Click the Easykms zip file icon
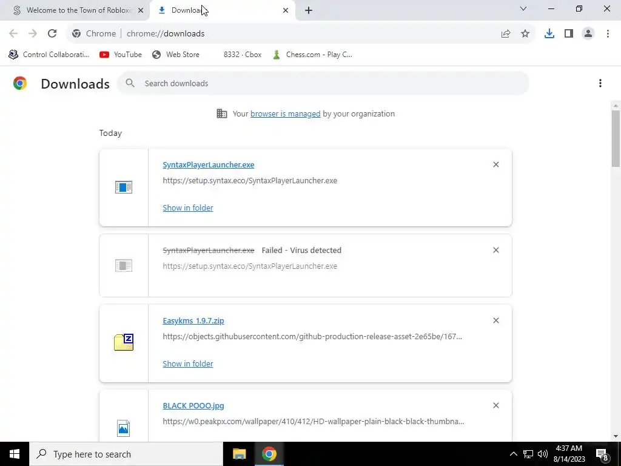The width and height of the screenshot is (621, 466). point(124,342)
